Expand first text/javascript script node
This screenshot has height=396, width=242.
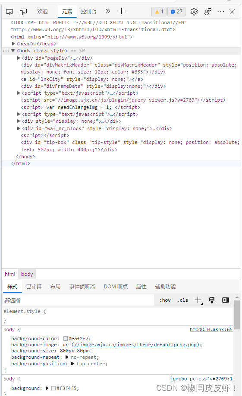click(x=19, y=93)
